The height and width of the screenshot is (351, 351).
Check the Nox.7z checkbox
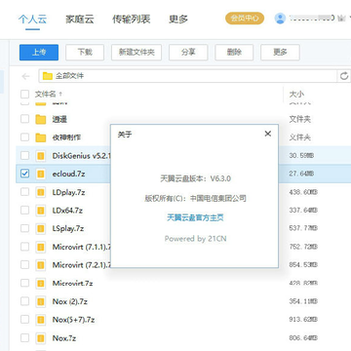coord(24,338)
